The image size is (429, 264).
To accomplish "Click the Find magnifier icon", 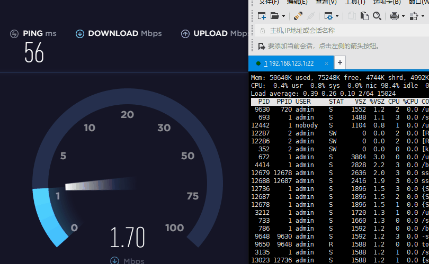I will tap(377, 16).
